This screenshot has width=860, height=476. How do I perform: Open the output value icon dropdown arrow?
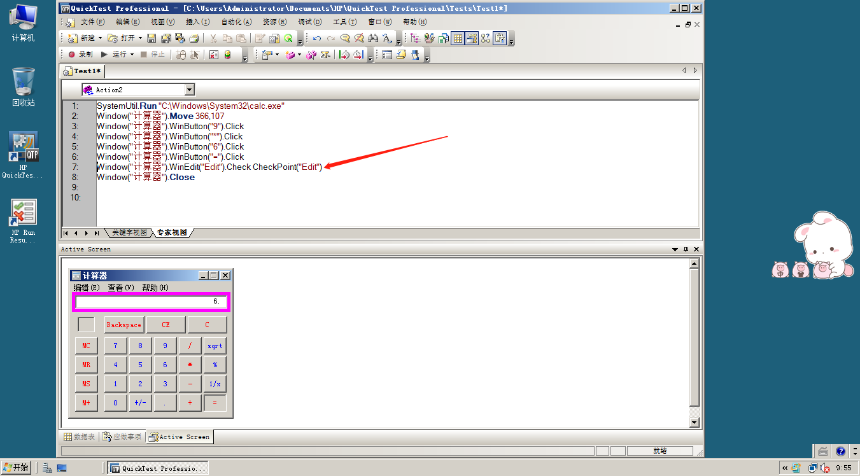tap(299, 55)
